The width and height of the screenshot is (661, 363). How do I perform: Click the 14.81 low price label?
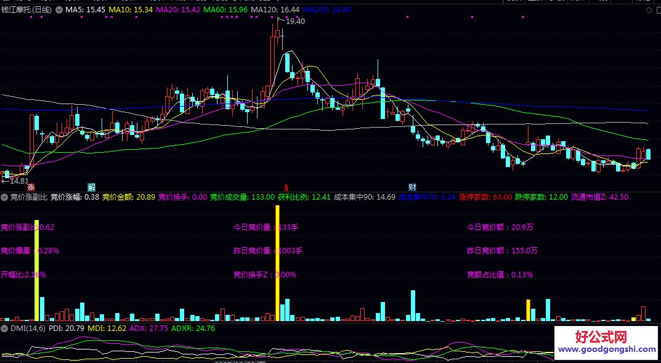[x=18, y=181]
